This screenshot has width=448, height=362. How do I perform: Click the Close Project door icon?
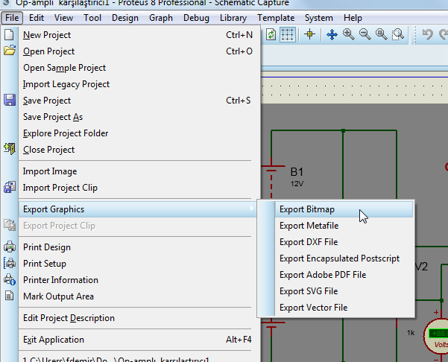click(10, 149)
